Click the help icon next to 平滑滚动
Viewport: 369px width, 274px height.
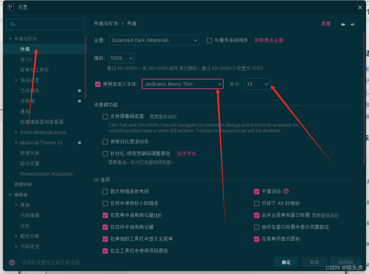286,191
